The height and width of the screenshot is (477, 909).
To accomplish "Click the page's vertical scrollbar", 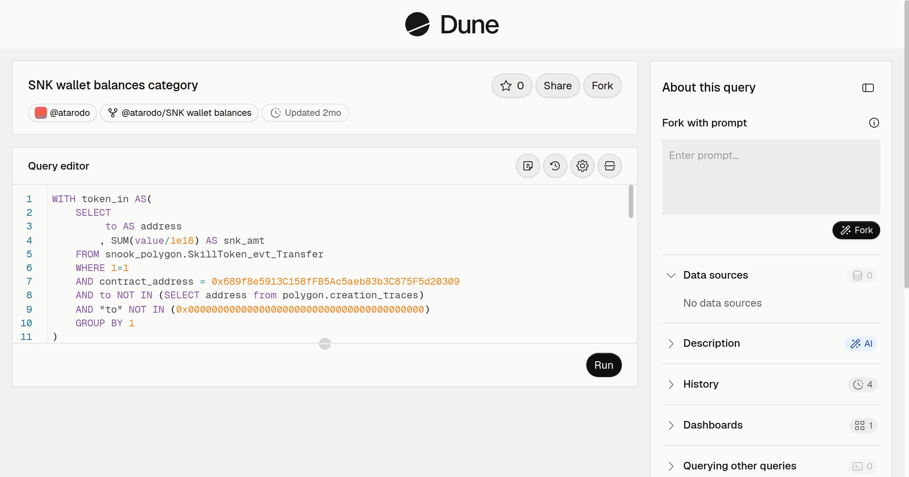I will click(x=906, y=144).
